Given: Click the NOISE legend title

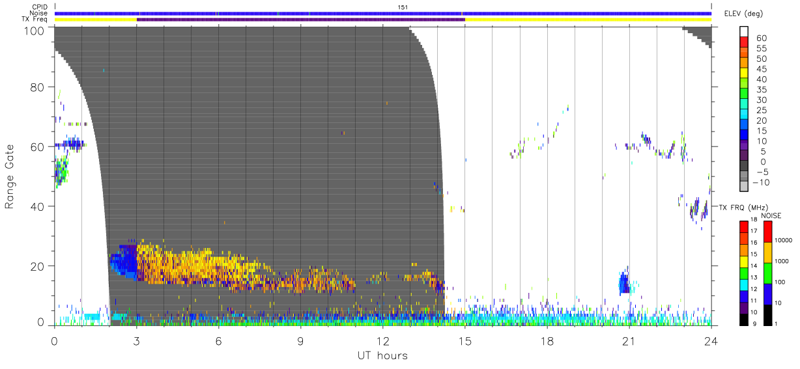Looking at the screenshot, I should 771,215.
